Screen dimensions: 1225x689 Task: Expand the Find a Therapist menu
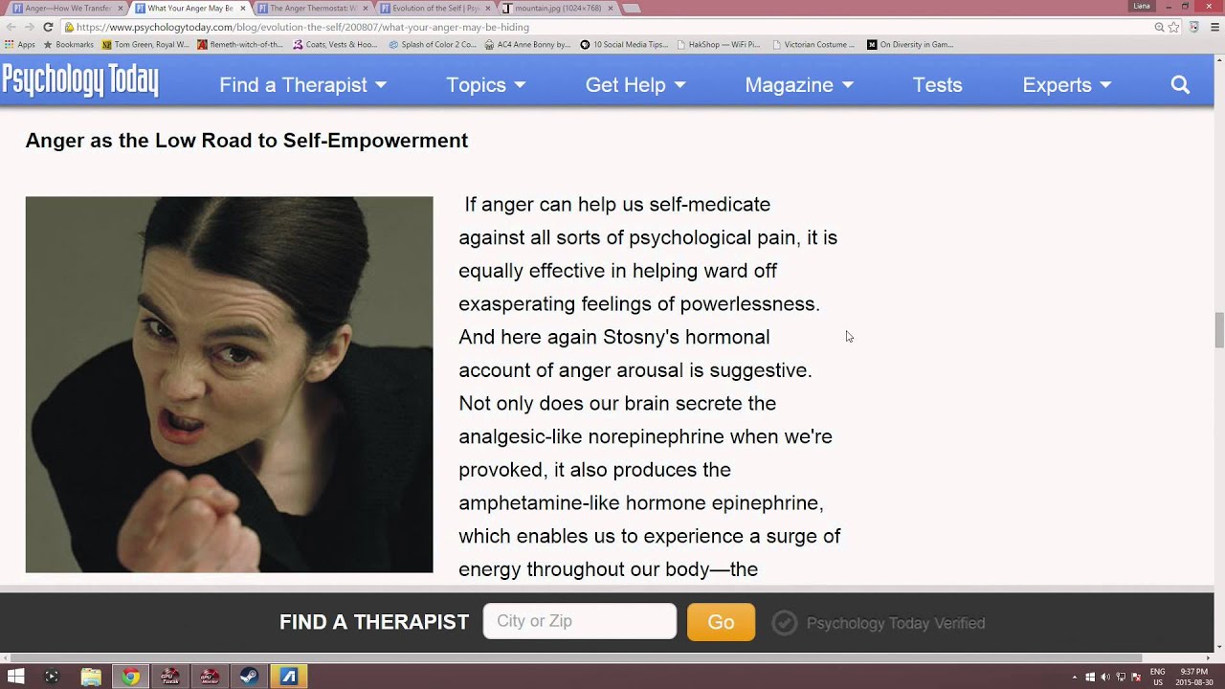tap(303, 84)
